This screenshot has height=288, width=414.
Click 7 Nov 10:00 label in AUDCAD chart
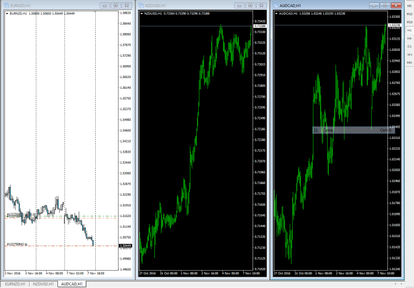pyautogui.click(x=386, y=273)
